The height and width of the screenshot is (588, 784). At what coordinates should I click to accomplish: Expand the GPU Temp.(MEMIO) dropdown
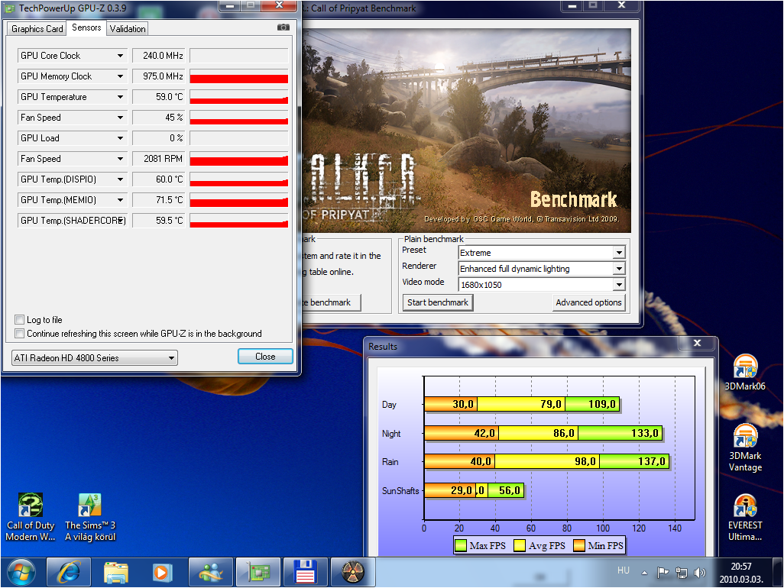coord(120,199)
